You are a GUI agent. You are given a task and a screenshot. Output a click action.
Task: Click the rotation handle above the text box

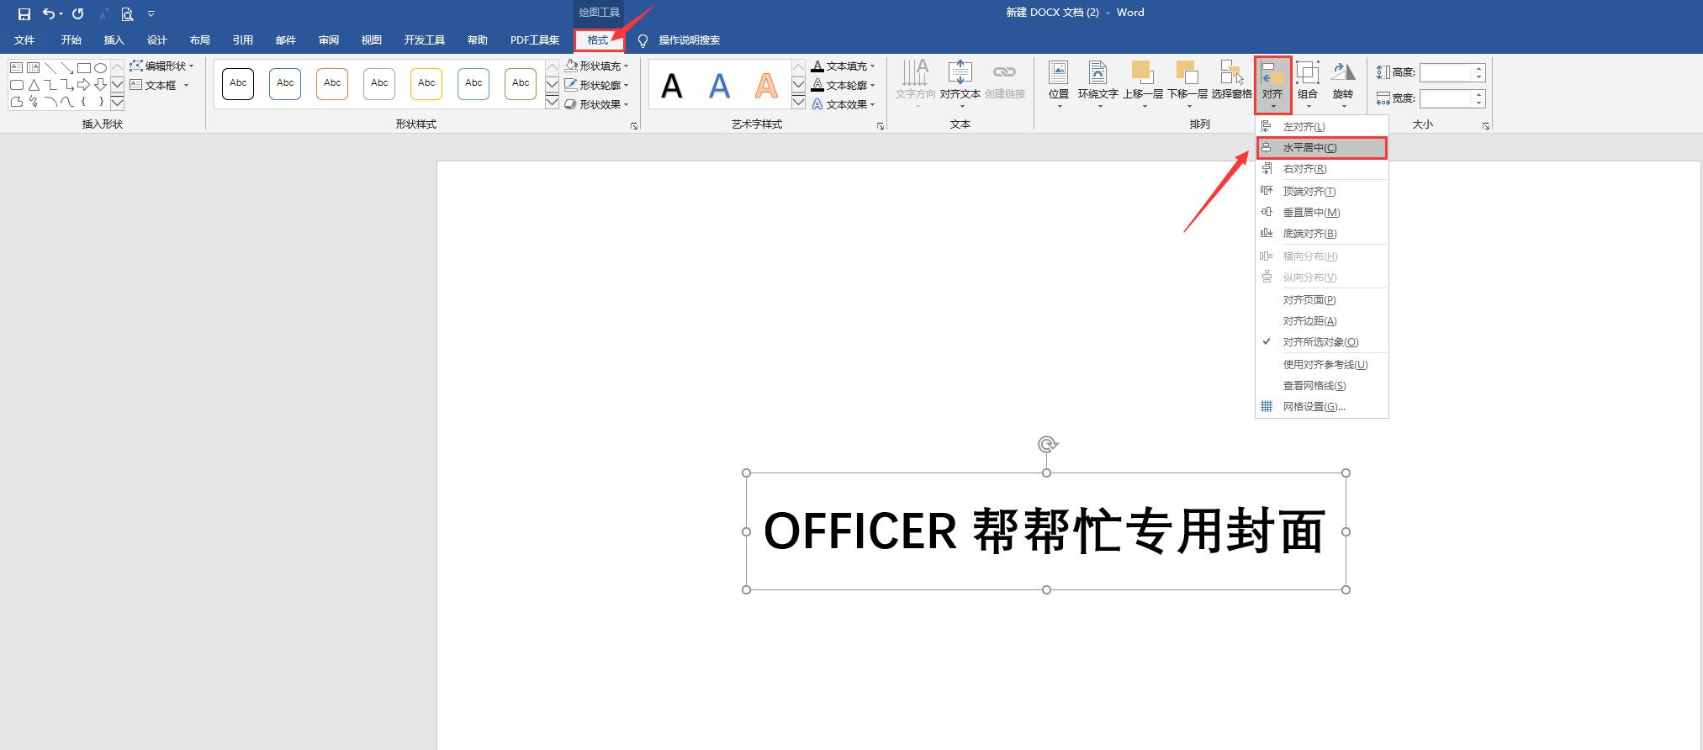[1047, 444]
